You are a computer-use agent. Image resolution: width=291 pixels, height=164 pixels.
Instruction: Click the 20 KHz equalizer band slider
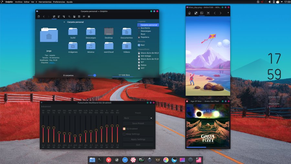click(x=117, y=129)
